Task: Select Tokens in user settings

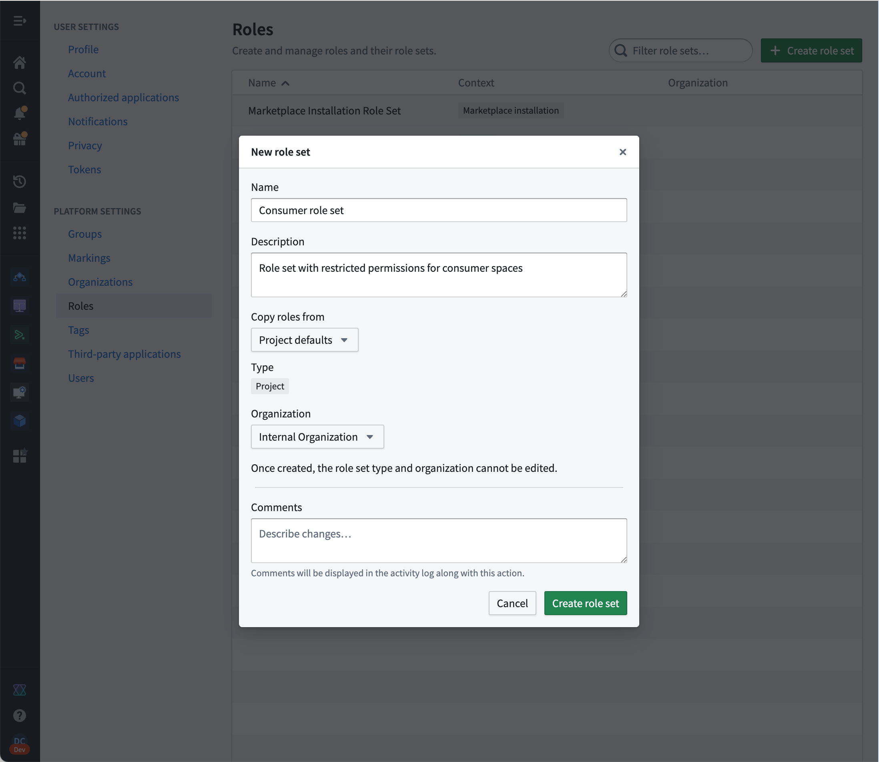Action: tap(84, 170)
